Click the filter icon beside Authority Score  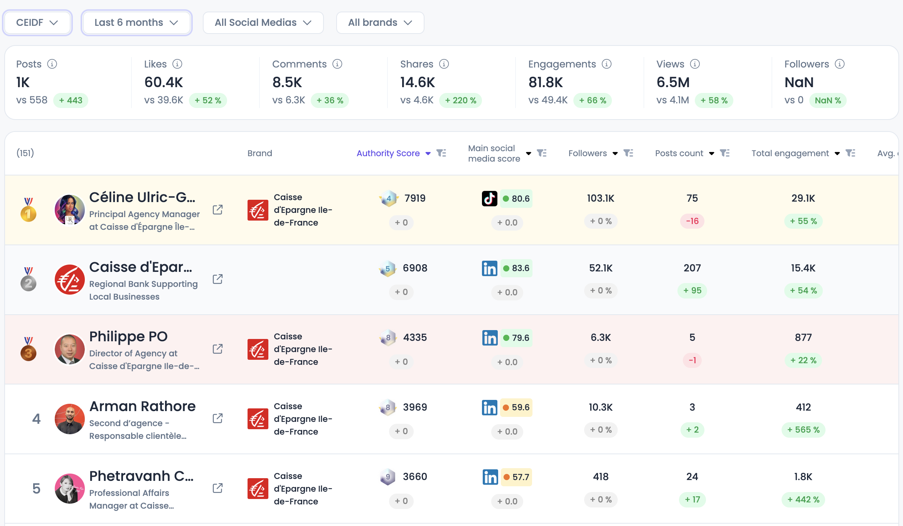(x=441, y=153)
